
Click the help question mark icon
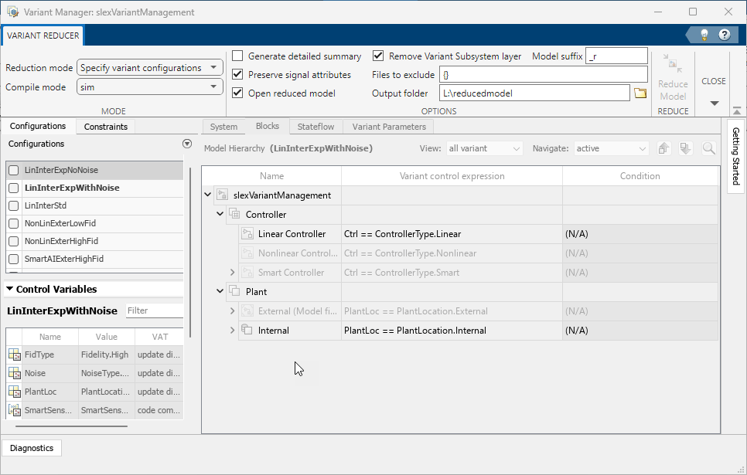click(725, 35)
